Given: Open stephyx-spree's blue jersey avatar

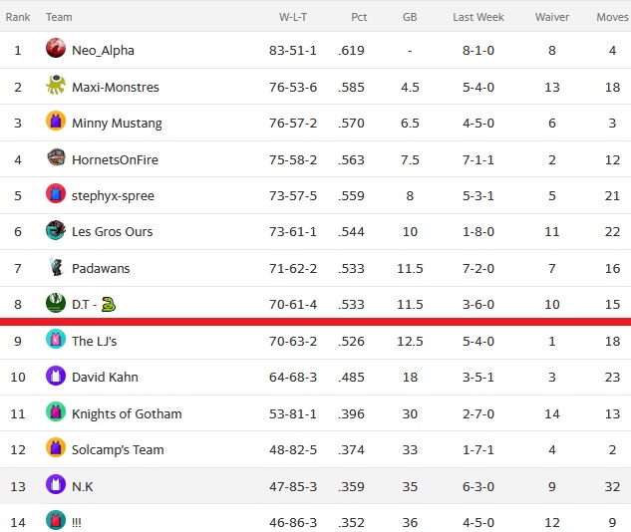Looking at the screenshot, I should click(56, 193).
